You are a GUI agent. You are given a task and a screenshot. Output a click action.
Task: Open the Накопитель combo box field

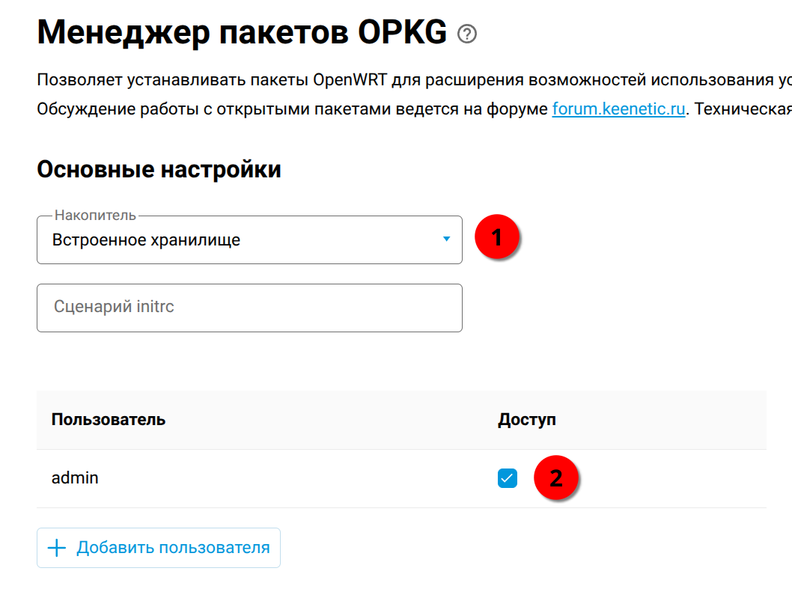pyautogui.click(x=249, y=240)
